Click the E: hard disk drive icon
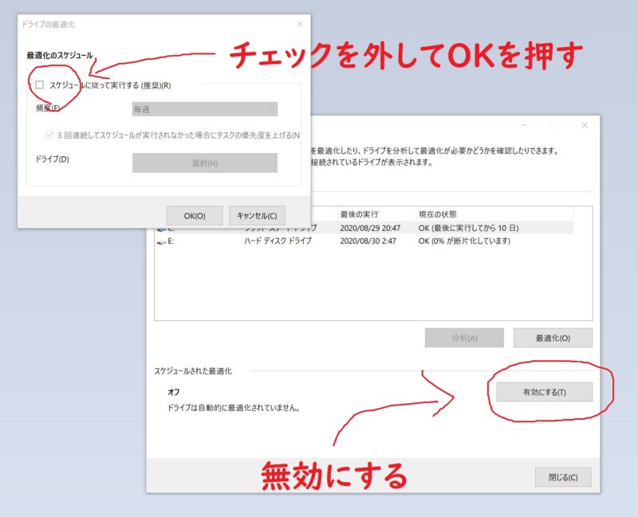638x517 pixels. click(162, 242)
